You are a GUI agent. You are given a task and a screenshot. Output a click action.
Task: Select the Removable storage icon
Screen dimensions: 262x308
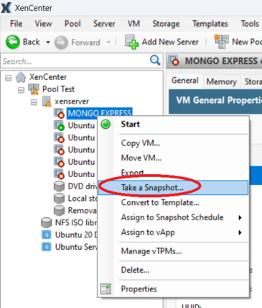click(x=59, y=211)
